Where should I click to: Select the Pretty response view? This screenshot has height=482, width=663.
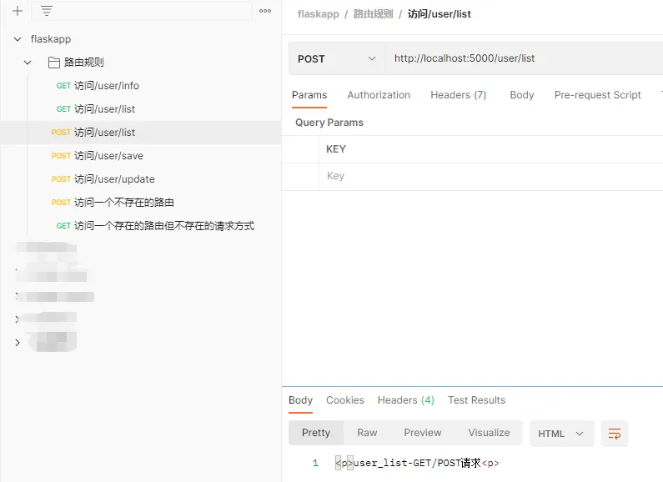point(316,433)
